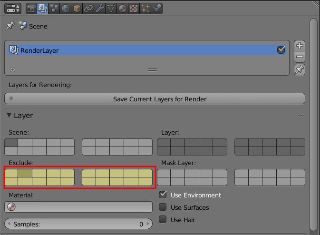Open the Physics properties tab
320x235 pixels.
[x=157, y=9]
